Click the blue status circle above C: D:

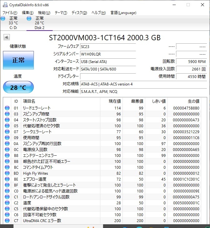click(3, 18)
